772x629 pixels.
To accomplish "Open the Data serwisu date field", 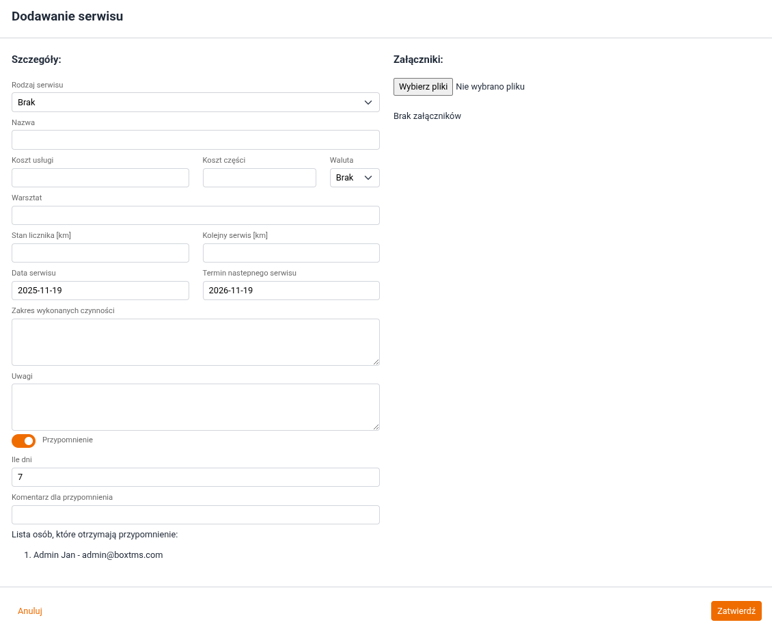I will (100, 291).
